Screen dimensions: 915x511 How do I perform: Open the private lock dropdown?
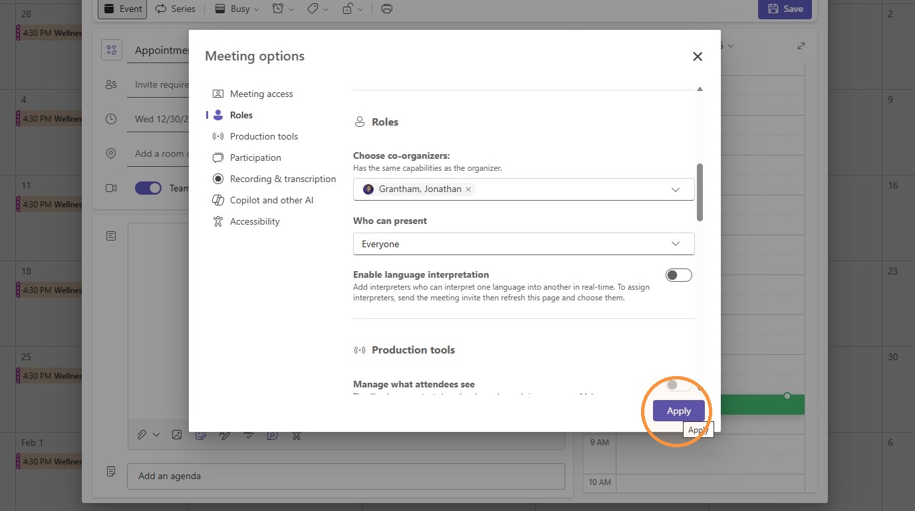(352, 9)
